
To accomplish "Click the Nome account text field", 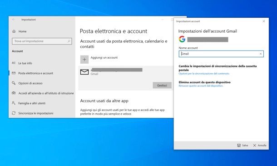I will point(221,54).
